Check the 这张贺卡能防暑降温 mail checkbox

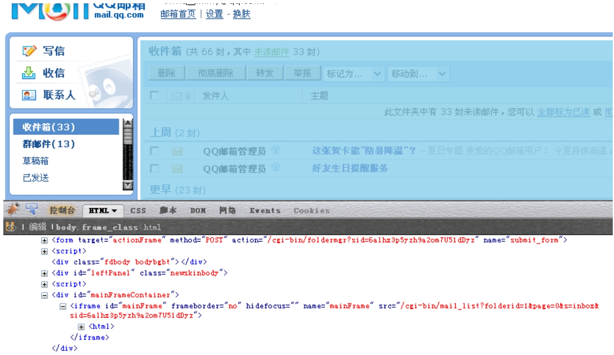(x=155, y=151)
